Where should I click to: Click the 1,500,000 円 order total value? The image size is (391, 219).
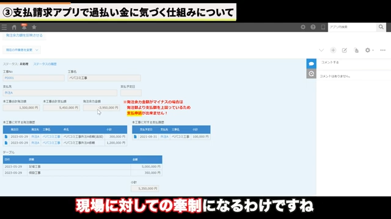(21, 108)
